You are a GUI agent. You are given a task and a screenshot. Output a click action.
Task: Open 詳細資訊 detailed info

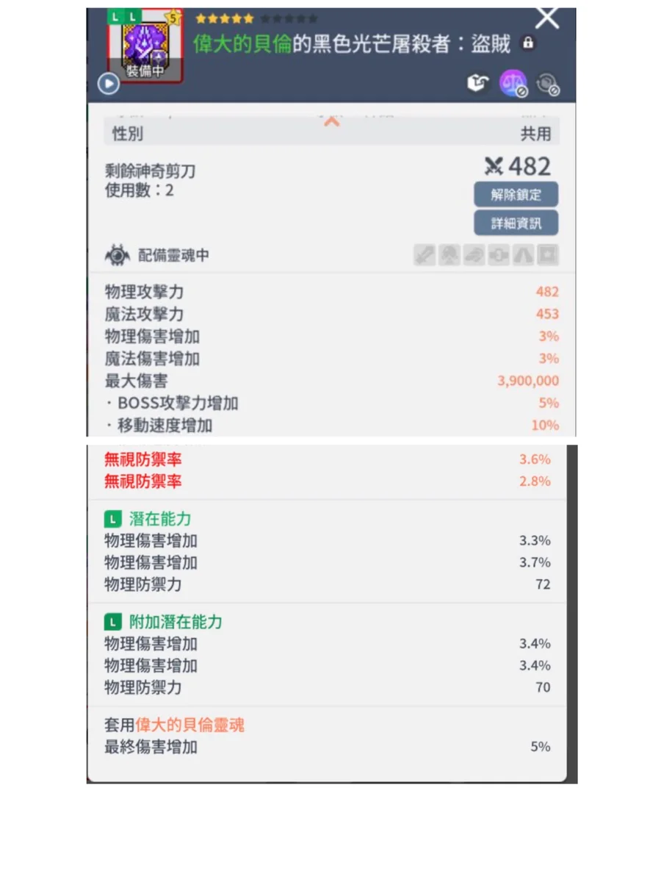click(516, 223)
